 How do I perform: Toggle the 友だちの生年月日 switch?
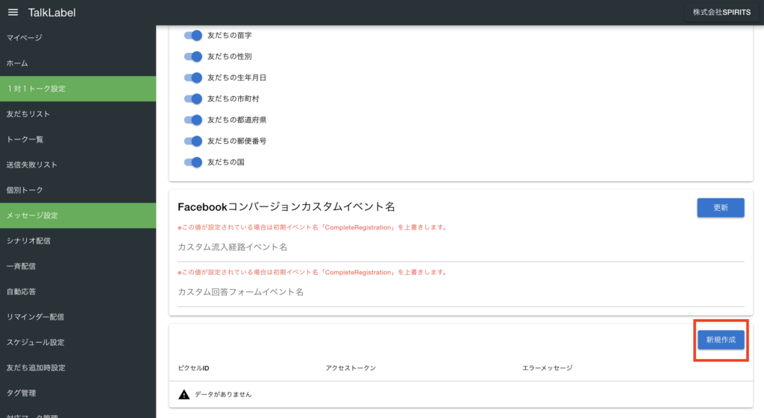pos(193,77)
